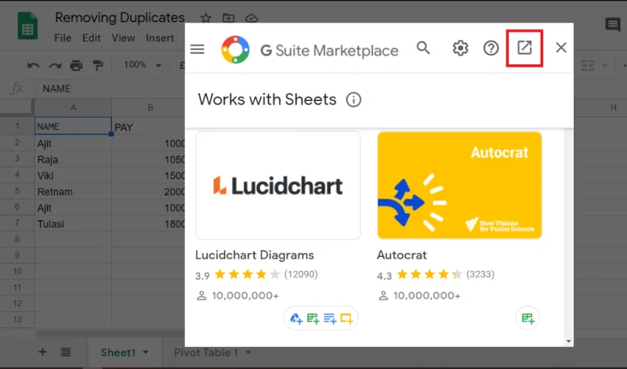Viewport: 627px width, 369px height.
Task: Click Autocrat Sheets add-on badge icon
Action: pos(527,318)
